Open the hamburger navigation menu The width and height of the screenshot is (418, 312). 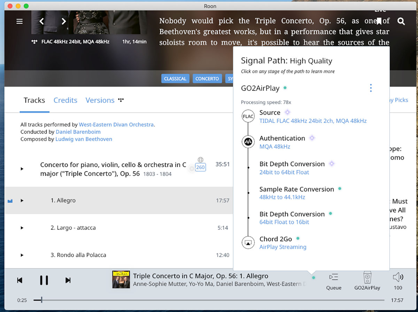(20, 22)
